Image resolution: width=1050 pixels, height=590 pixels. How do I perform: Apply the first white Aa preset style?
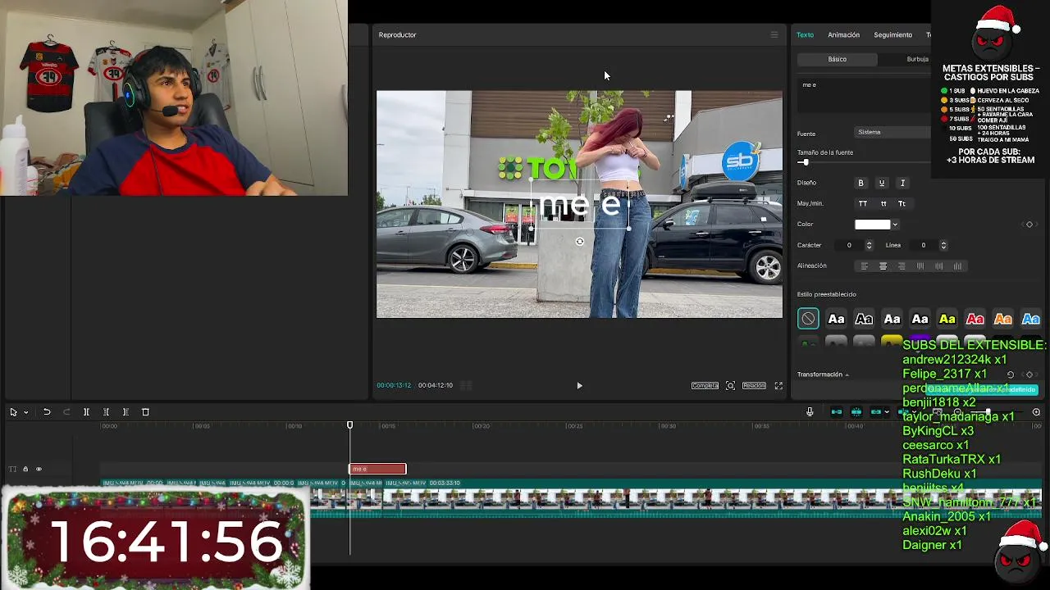[x=836, y=319]
